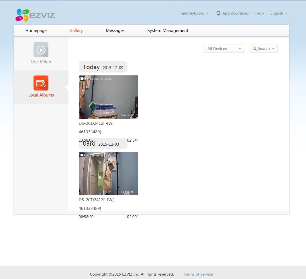Select the Local Albums film icon
This screenshot has width=306, height=279.
coord(41,83)
